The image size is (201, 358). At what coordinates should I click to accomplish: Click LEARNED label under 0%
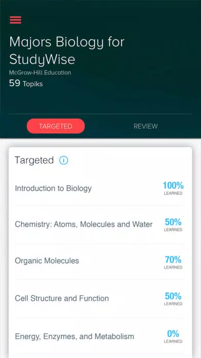173,342
